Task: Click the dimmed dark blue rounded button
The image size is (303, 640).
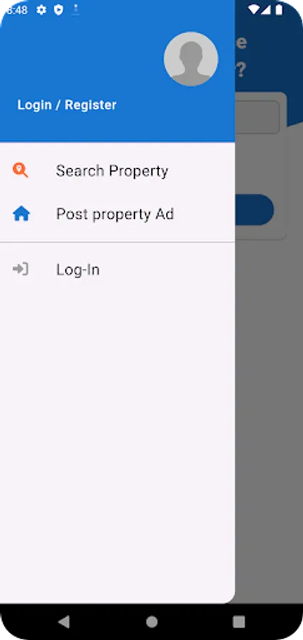Action: [x=254, y=210]
